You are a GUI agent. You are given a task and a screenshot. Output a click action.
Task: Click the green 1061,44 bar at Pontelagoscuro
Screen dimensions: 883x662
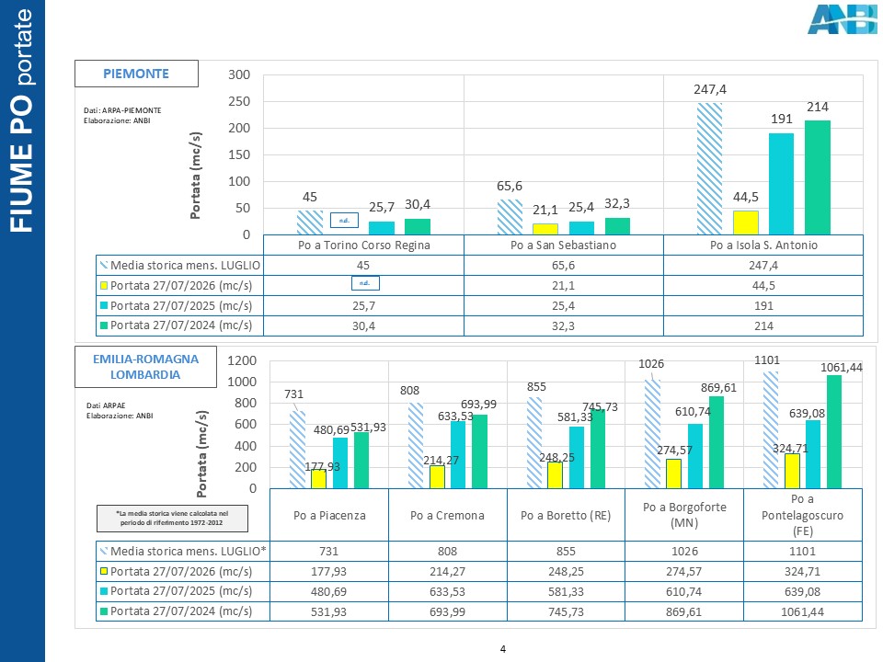(x=834, y=432)
